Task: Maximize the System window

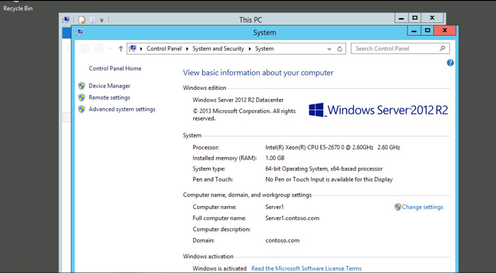Action: click(x=427, y=31)
